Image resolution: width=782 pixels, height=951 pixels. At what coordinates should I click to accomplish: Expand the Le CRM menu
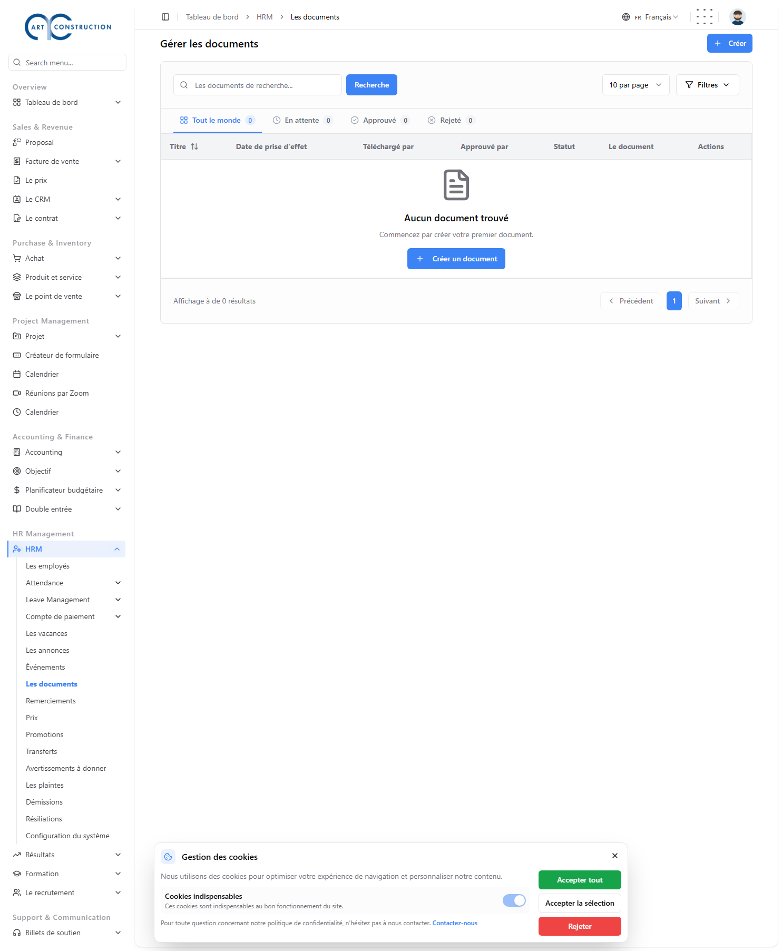pyautogui.click(x=67, y=199)
